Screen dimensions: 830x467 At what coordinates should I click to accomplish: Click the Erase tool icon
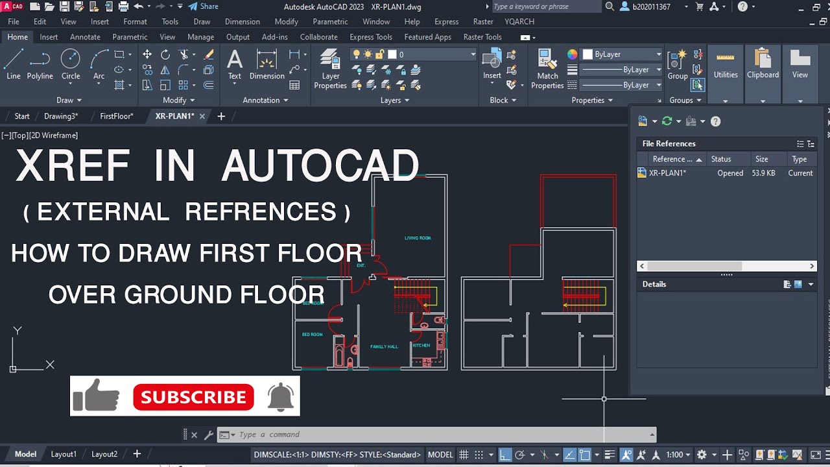tap(209, 54)
